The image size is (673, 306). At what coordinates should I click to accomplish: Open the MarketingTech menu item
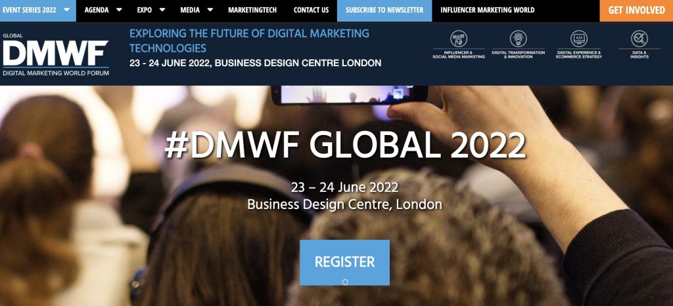(x=252, y=10)
